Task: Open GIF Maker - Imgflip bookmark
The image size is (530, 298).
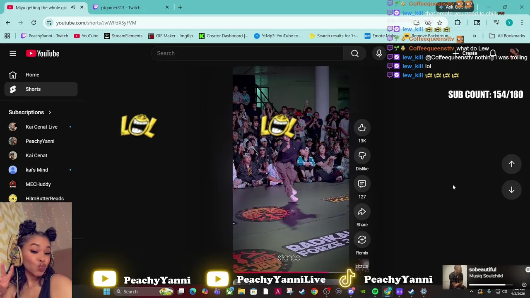Action: pyautogui.click(x=170, y=36)
